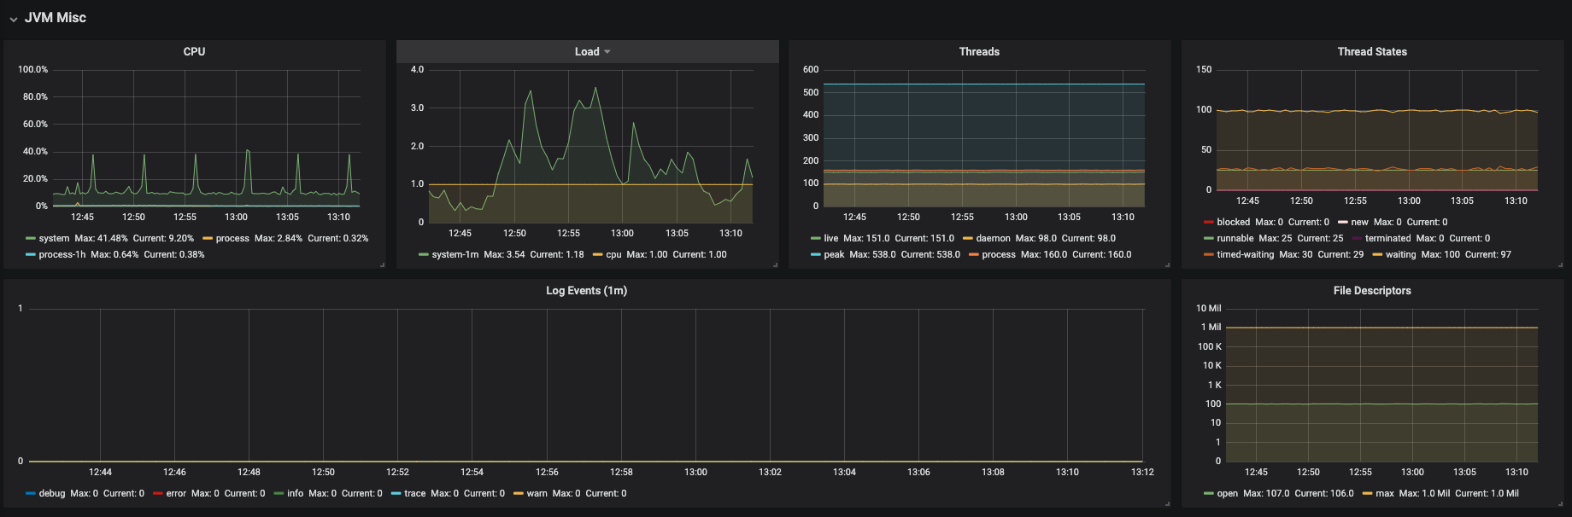Viewport: 1572px width, 517px height.
Task: Click the 150 label on Thread States y-axis
Action: click(1204, 70)
